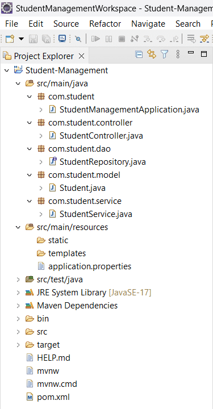Toggle the Use Step Filters icon
Image resolution: width=213 pixels, height=409 pixels.
pos(204,39)
